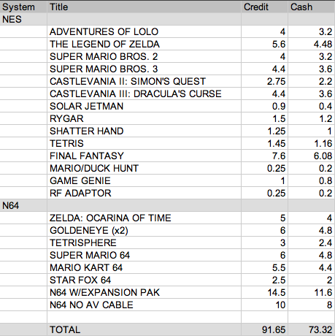The image size is (335, 336).
Task: Select CASTLEVANIA III: DRACULA'S CURSE cell
Action: point(144,93)
